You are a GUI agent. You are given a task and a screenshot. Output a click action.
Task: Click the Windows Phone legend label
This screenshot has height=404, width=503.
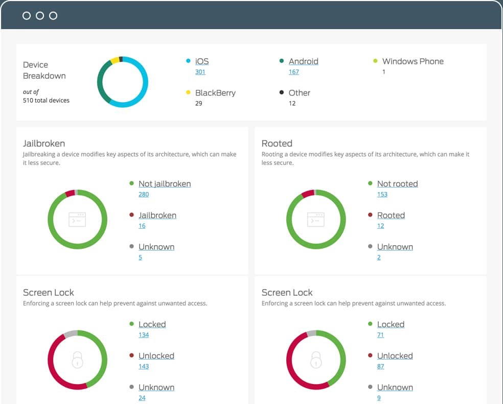click(x=413, y=61)
